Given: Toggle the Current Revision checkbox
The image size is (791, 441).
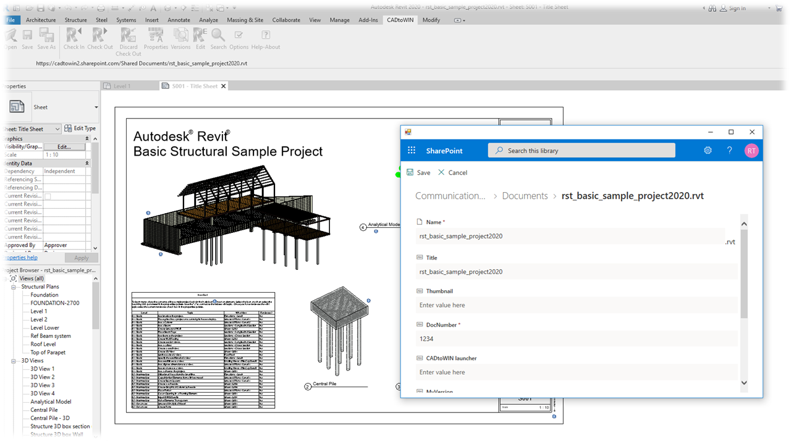Looking at the screenshot, I should 48,196.
